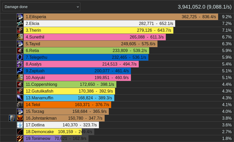Viewport: 234px width, 142px height.
Task: Click the name 15.Torzag
Action: [x=35, y=111]
